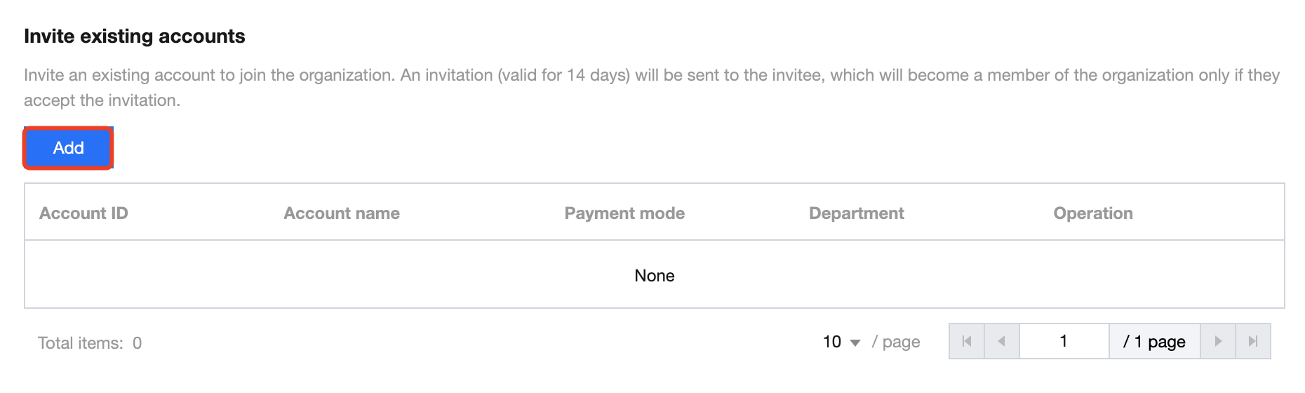Viewport: 1305px width, 393px height.
Task: Open the 10 per page dropdown
Action: click(841, 342)
